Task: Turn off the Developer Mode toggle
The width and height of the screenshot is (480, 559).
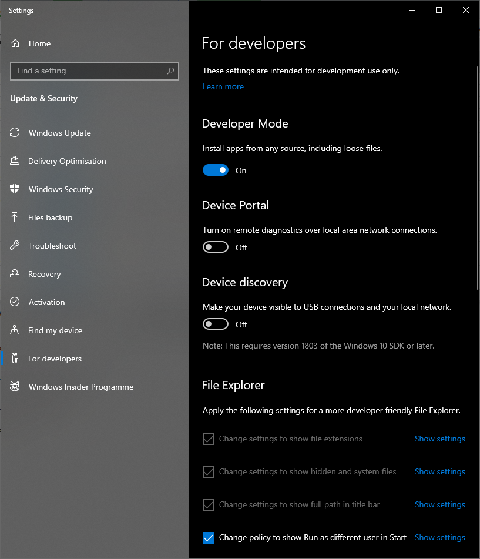Action: (216, 170)
